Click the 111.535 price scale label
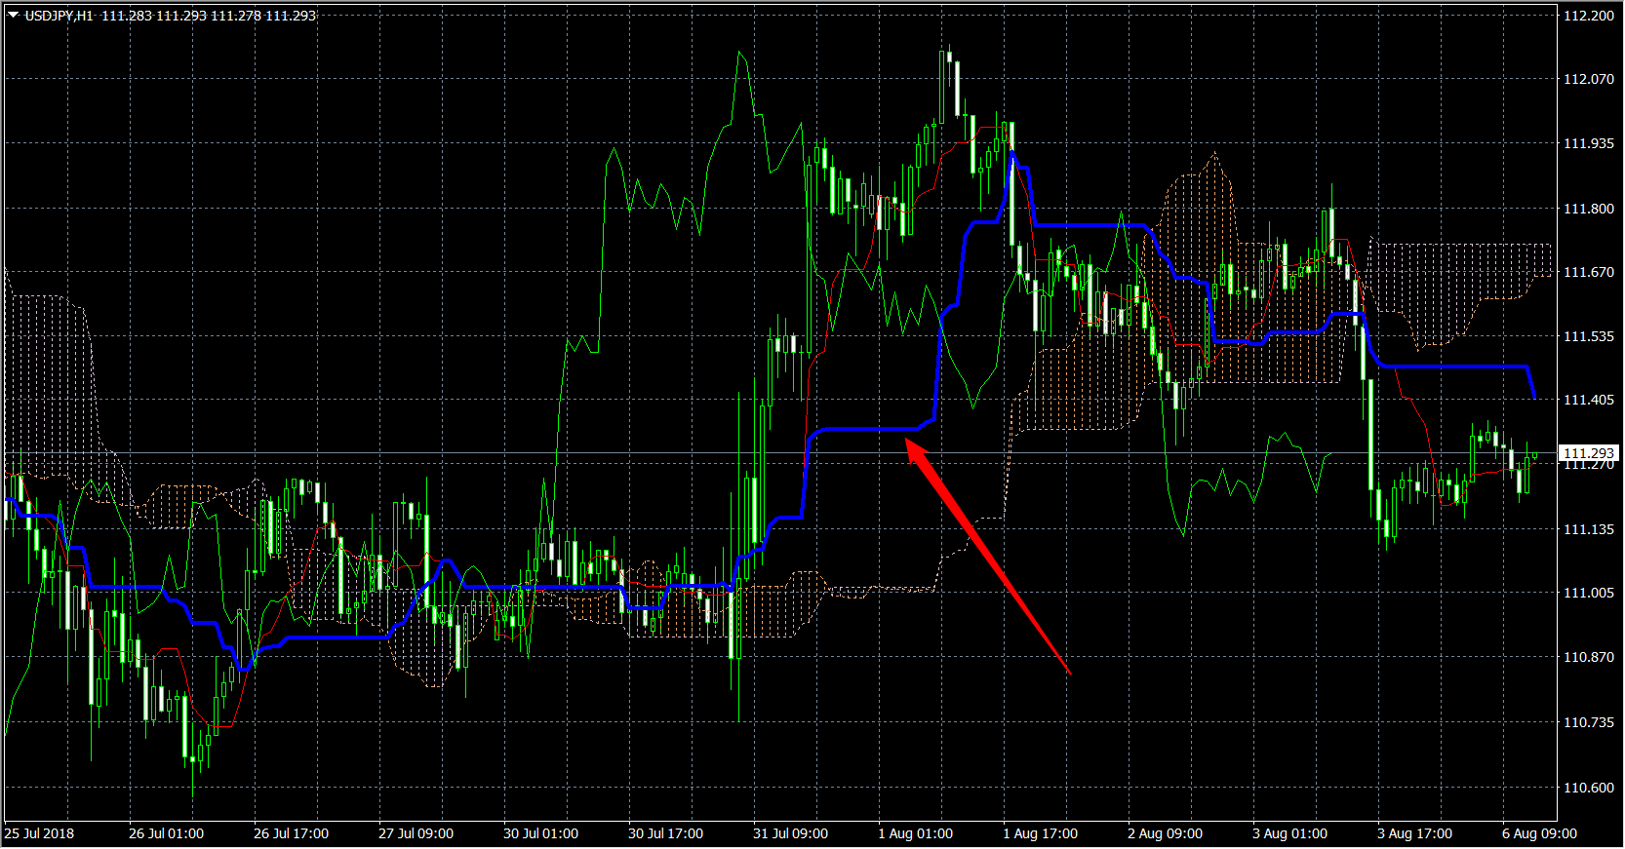1625x849 pixels. tap(1588, 336)
